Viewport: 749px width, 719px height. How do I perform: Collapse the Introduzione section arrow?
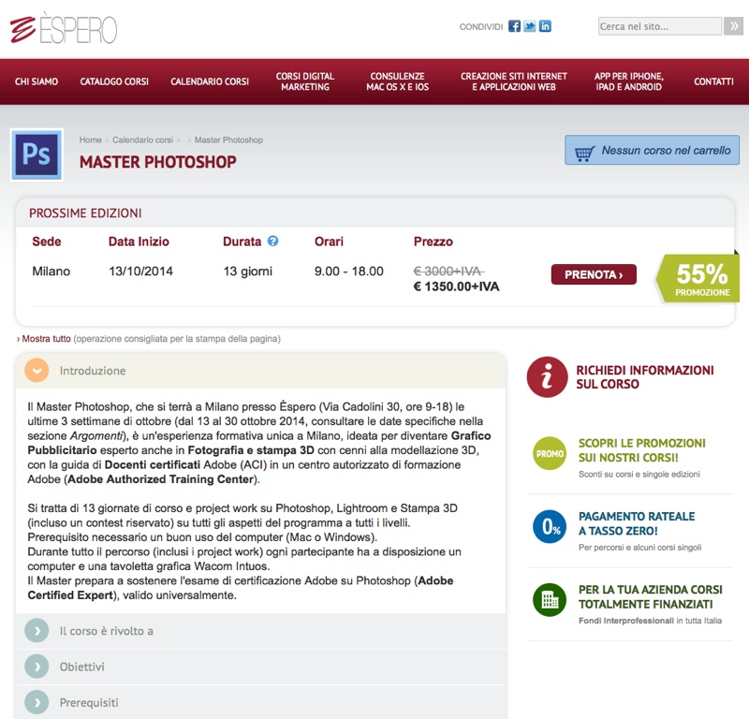coord(37,370)
